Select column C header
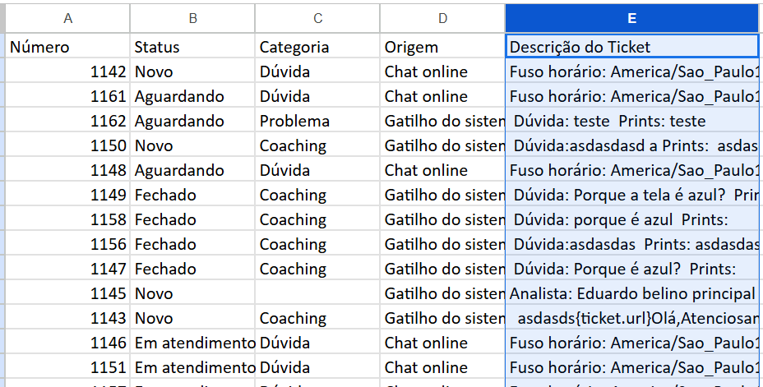The height and width of the screenshot is (387, 763). pyautogui.click(x=317, y=18)
